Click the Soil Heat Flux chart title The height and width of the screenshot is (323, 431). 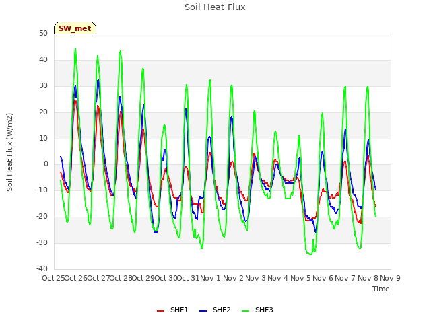(215, 7)
